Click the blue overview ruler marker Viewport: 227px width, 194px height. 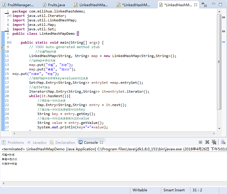click(223, 42)
